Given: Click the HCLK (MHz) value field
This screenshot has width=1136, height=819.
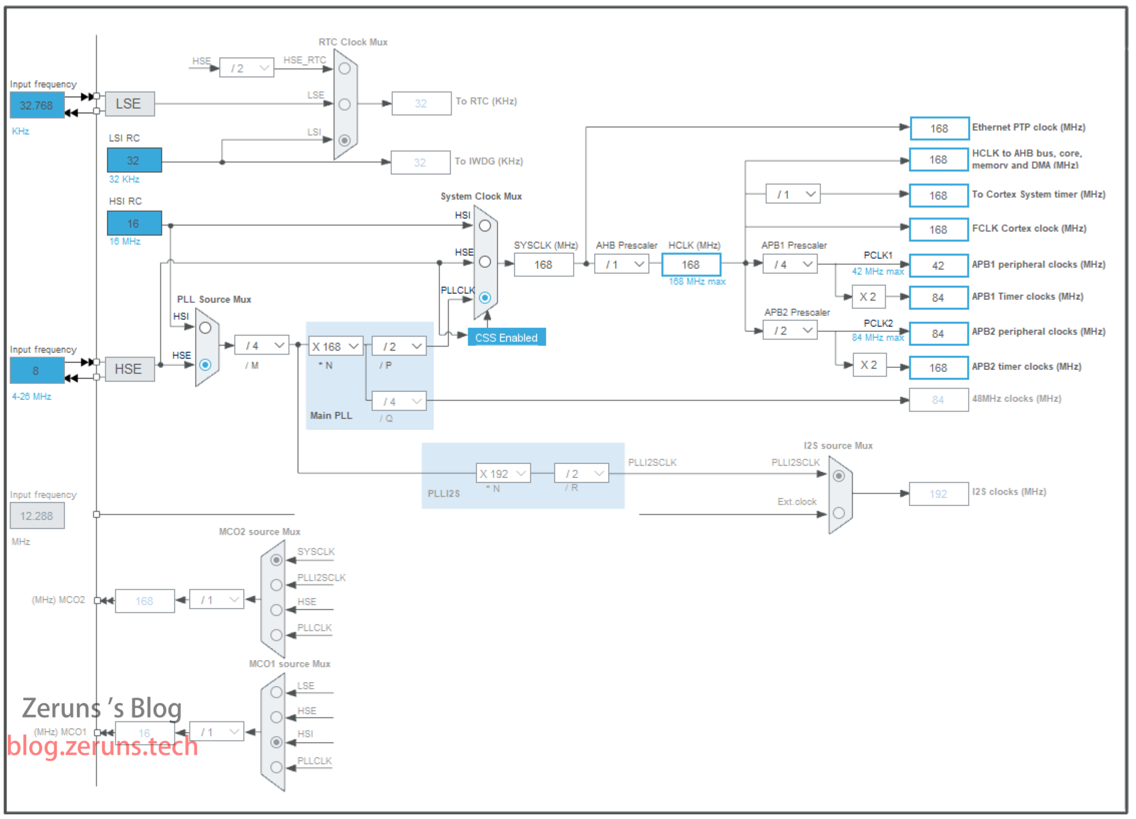Looking at the screenshot, I should (x=691, y=265).
